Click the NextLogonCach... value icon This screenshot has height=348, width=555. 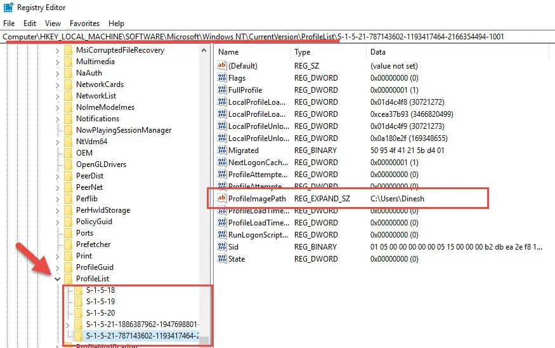point(222,162)
